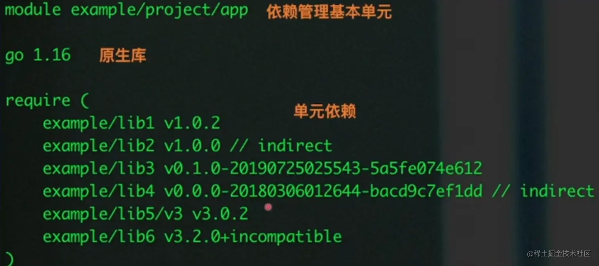Screen dimensions: 599x266
Task: Click the 稀土掘金技术社区 watermark
Action: tap(559, 253)
